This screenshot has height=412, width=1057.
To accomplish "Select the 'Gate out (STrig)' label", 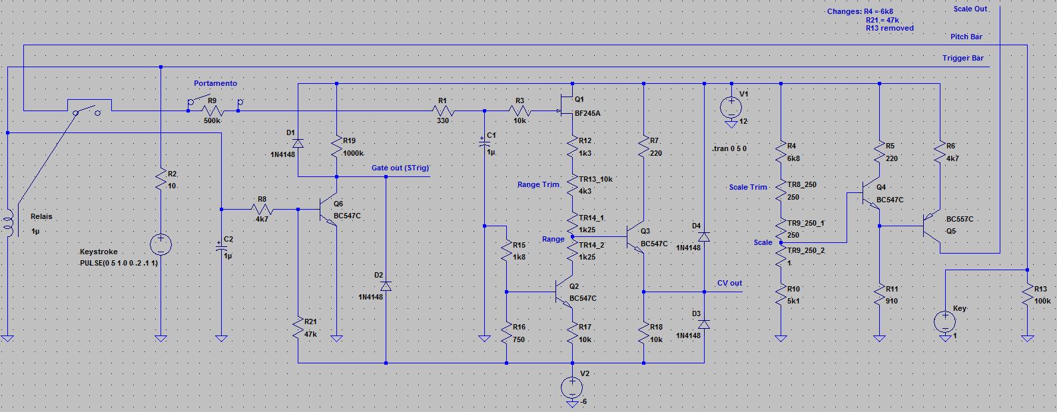I will [400, 168].
